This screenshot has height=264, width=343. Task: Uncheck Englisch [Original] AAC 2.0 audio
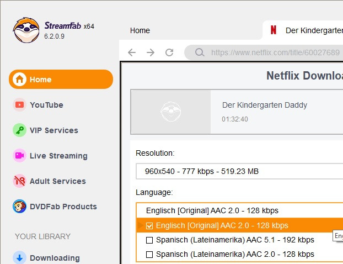pos(149,225)
